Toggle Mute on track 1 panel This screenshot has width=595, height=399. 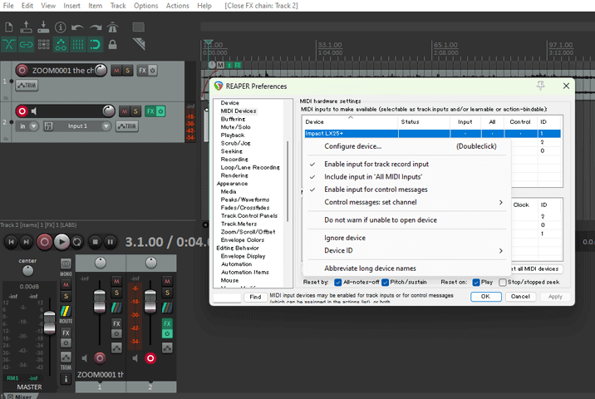tap(116, 70)
